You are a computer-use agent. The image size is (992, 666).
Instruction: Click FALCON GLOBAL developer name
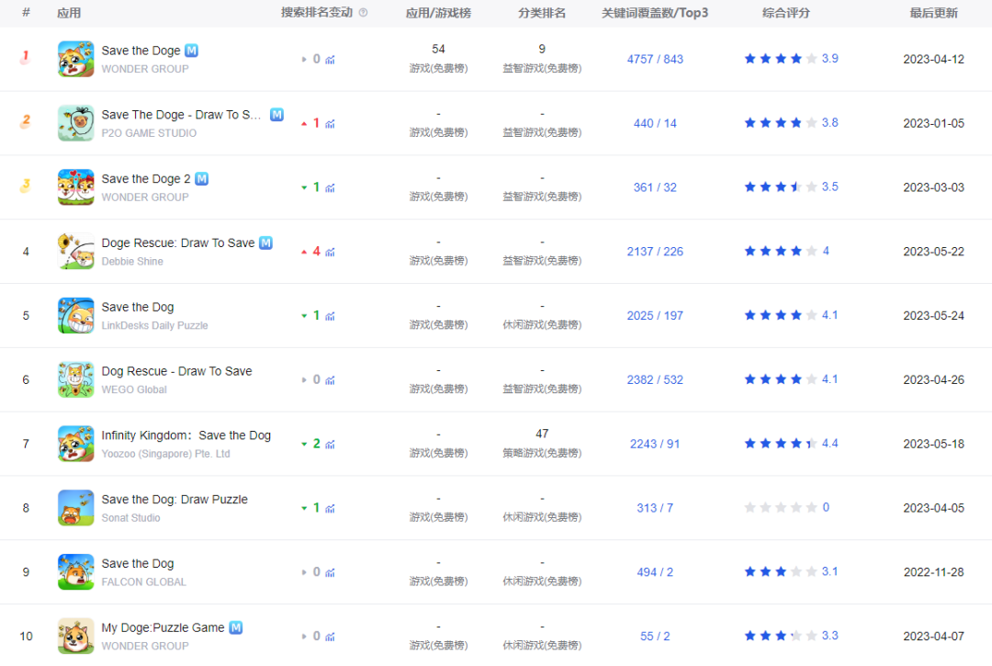pos(143,581)
